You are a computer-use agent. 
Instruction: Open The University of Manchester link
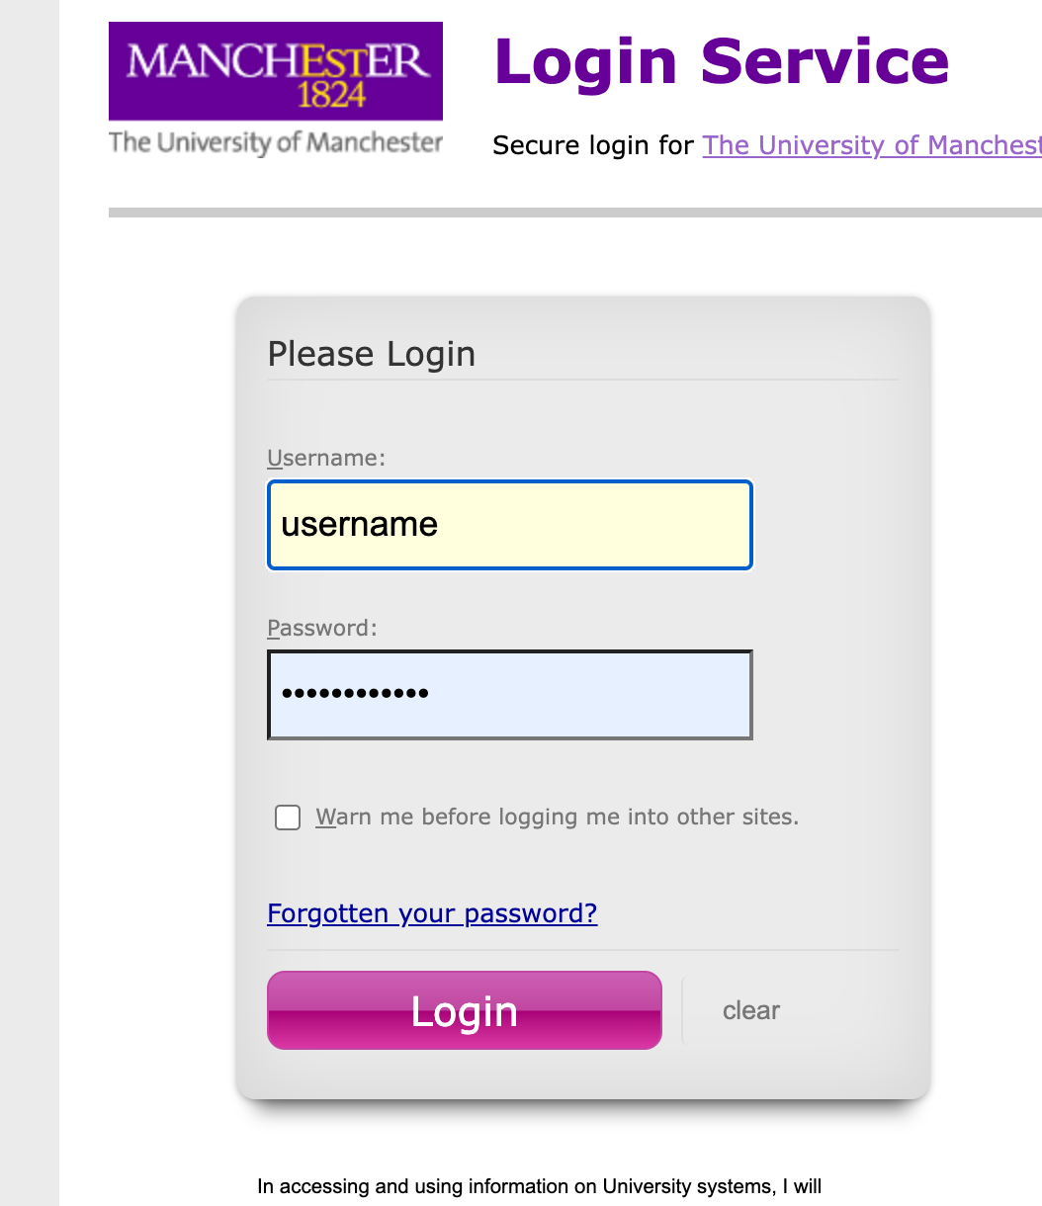870,145
